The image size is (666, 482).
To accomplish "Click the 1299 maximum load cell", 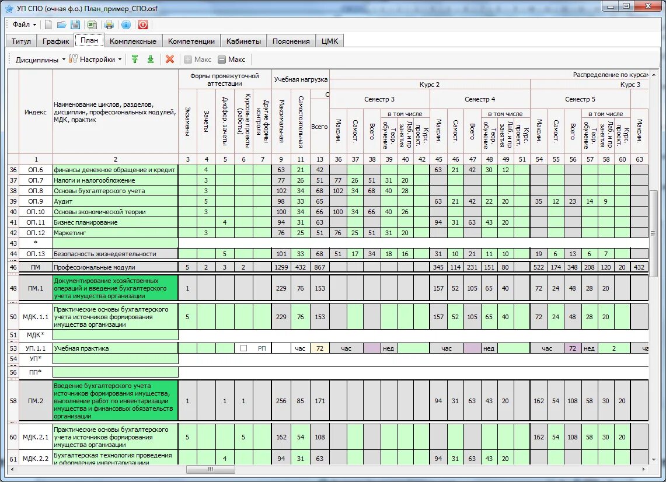I will coord(281,267).
